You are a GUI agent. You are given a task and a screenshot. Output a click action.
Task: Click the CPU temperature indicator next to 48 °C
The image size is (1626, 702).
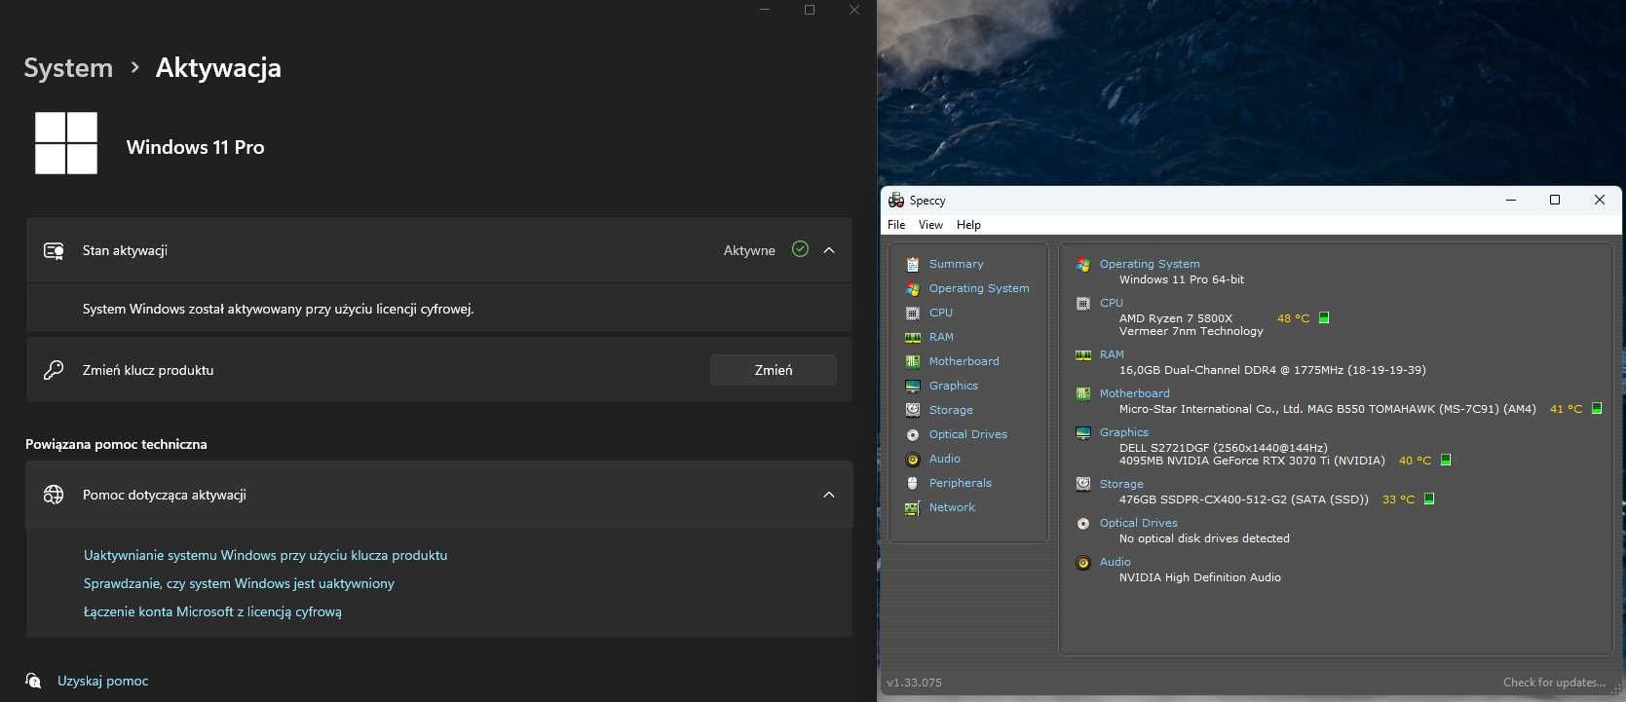coord(1324,317)
